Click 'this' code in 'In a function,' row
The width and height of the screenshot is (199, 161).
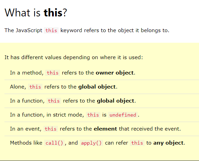(54, 101)
